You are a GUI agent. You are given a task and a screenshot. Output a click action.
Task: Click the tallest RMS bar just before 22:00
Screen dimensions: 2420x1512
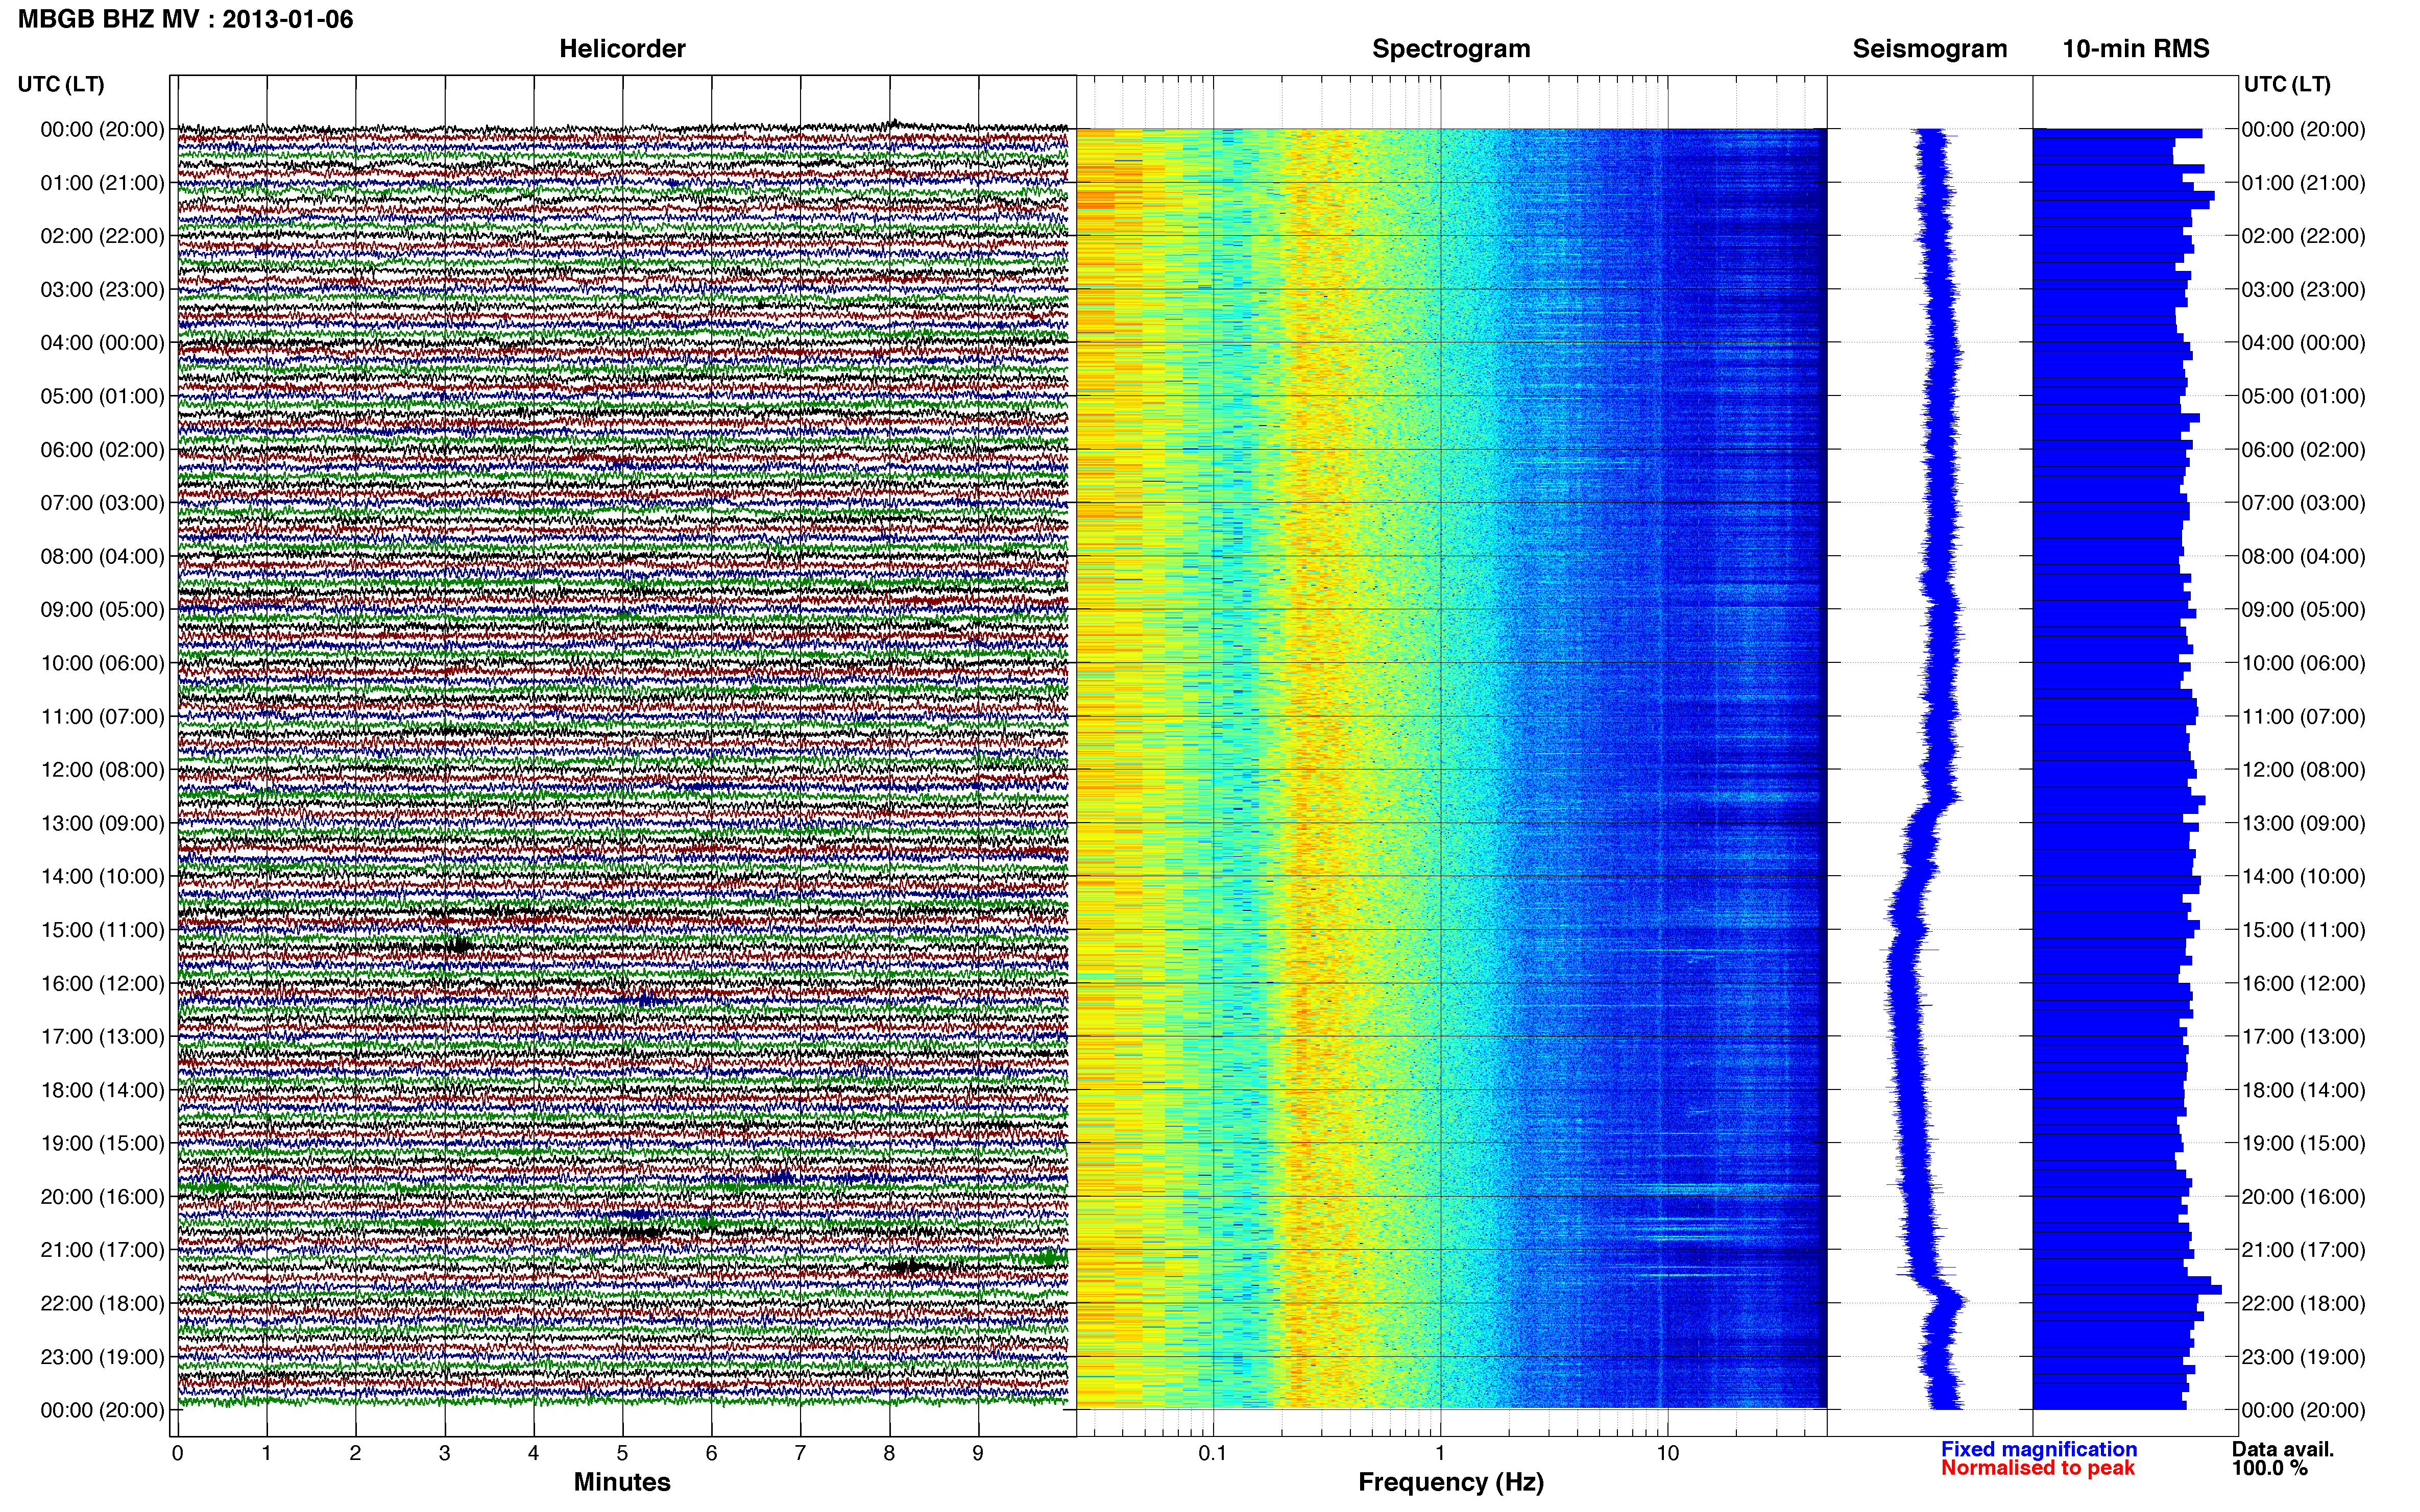(2128, 1290)
